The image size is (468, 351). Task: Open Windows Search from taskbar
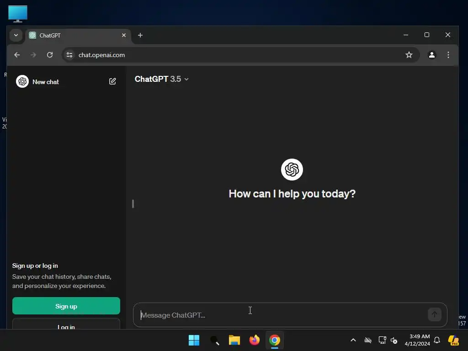(215, 340)
